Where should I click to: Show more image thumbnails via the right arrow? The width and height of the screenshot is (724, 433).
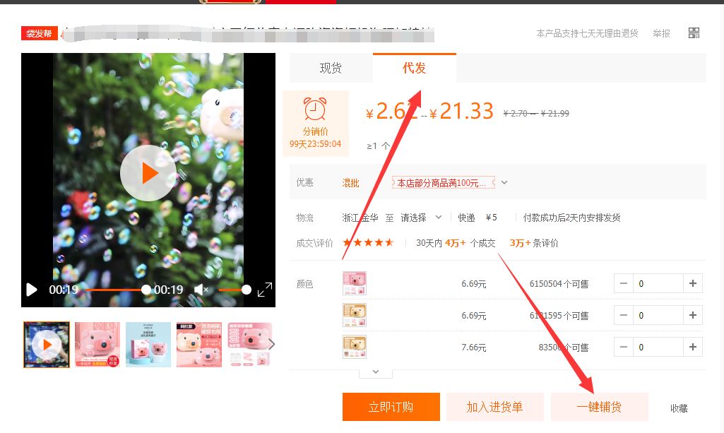coord(271,344)
